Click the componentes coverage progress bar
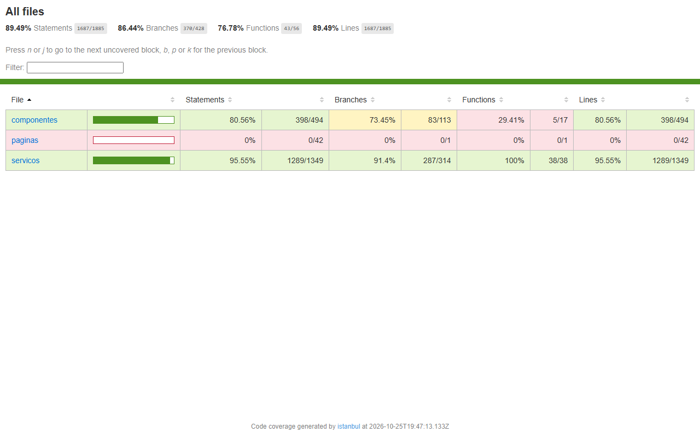This screenshot has height=438, width=700. (x=133, y=120)
